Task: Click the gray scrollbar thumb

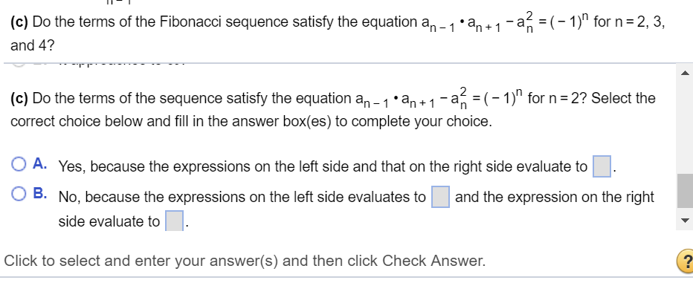Action: click(x=684, y=191)
